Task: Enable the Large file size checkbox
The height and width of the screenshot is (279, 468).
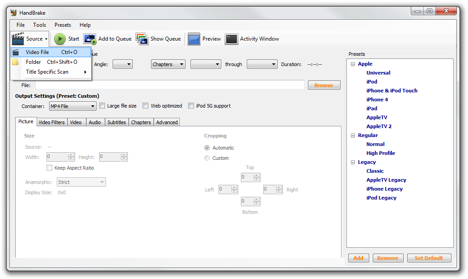Action: (x=102, y=106)
